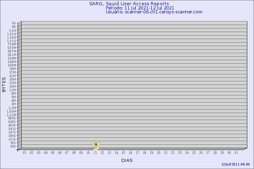Click day 31 on the x-axis
This screenshot has width=254, height=169.
[x=236, y=153]
